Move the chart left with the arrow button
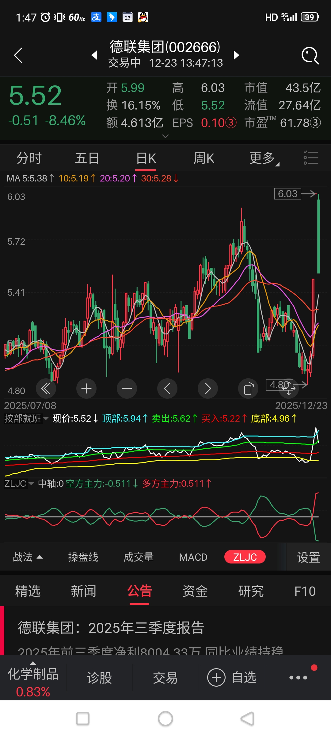Image resolution: width=331 pixels, height=737 pixels. pyautogui.click(x=167, y=388)
